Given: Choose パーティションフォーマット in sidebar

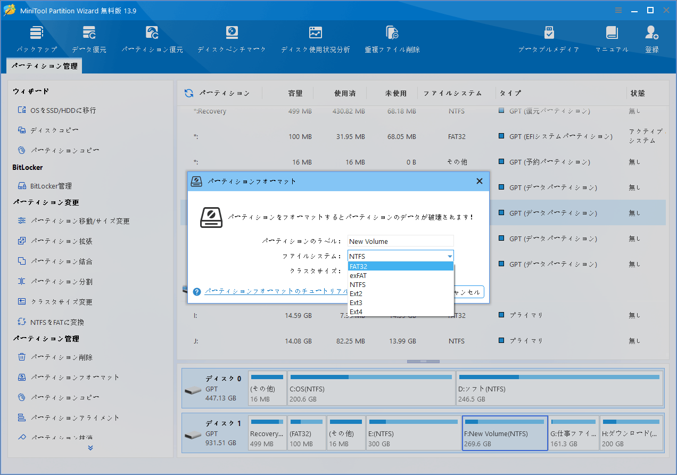Looking at the screenshot, I should point(69,378).
